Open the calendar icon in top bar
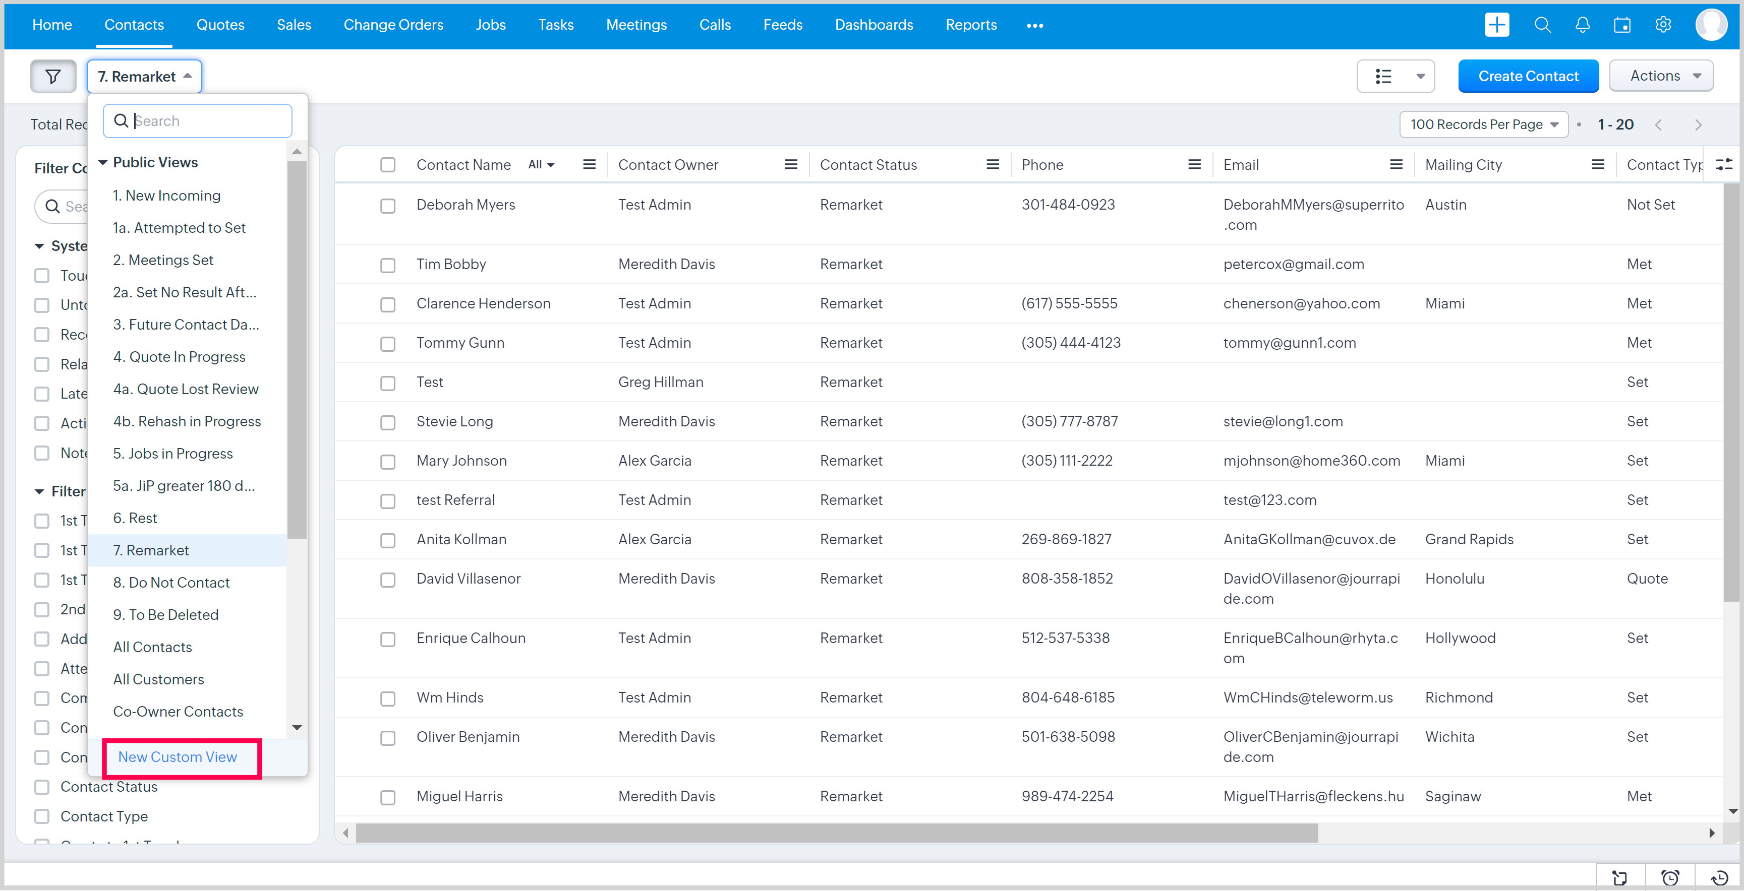Image resolution: width=1744 pixels, height=891 pixels. tap(1622, 25)
